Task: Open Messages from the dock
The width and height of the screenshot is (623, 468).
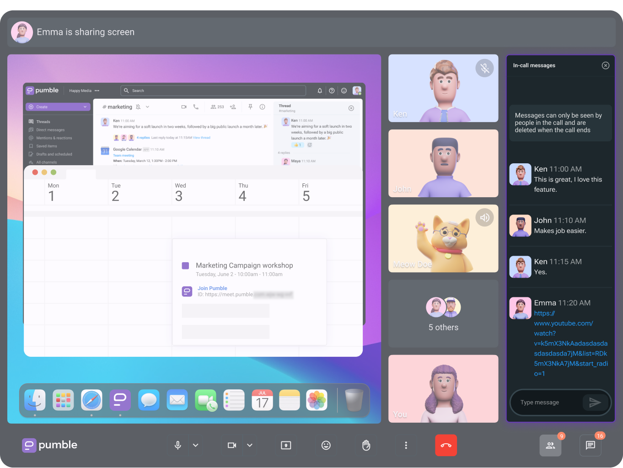Action: point(149,400)
